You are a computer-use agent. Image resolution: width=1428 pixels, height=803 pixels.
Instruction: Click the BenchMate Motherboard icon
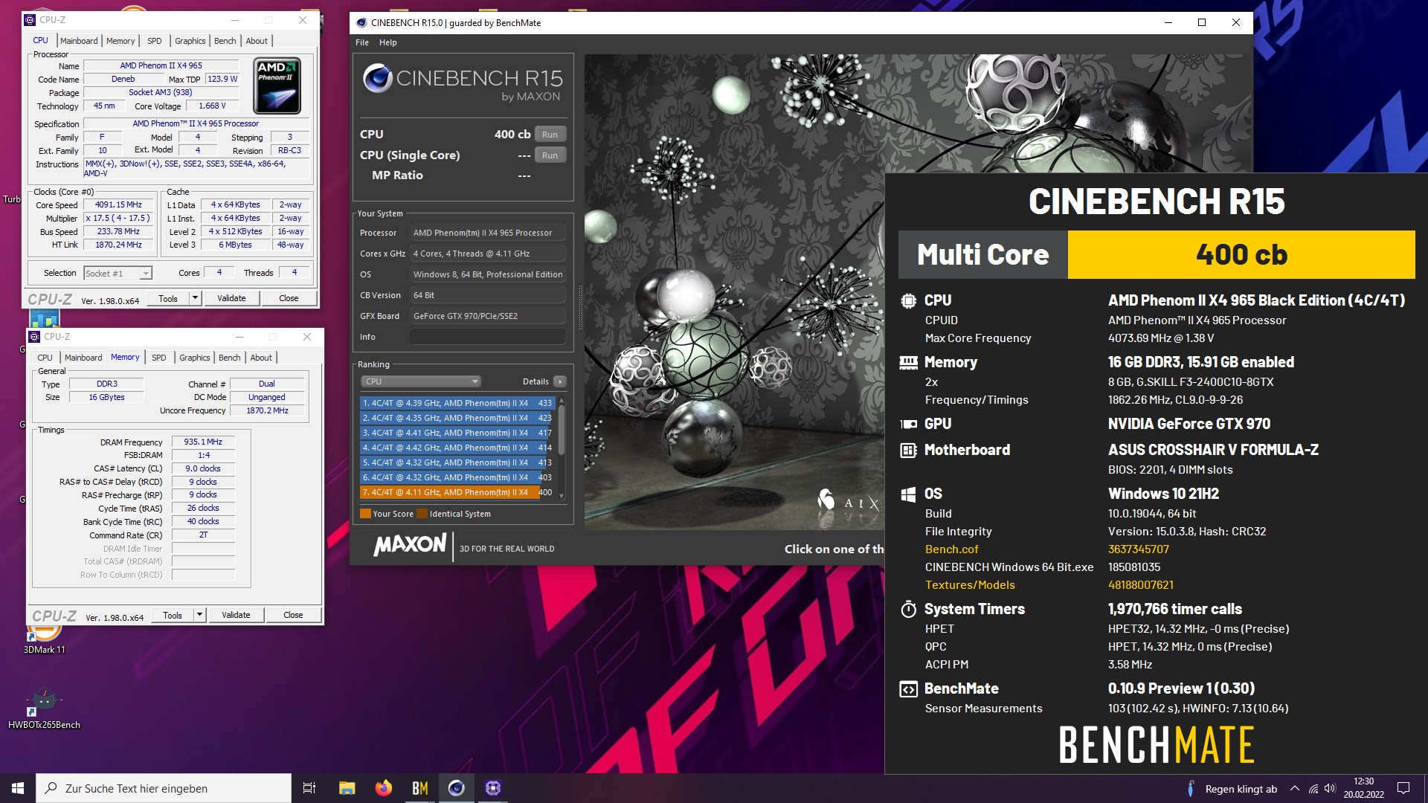coord(908,451)
